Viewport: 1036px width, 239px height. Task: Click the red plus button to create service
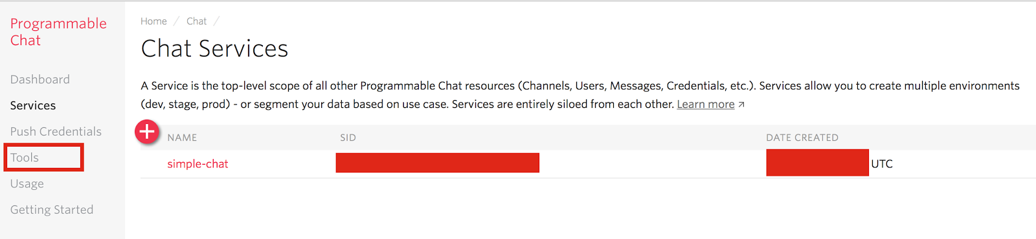(x=147, y=132)
